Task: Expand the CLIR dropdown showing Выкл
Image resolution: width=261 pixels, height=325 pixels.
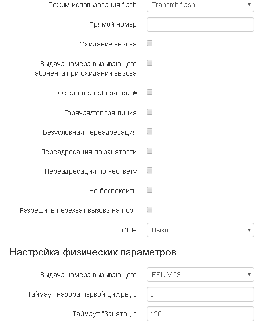Action: point(200,230)
